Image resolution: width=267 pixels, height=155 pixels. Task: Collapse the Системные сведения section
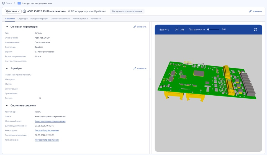(7, 105)
